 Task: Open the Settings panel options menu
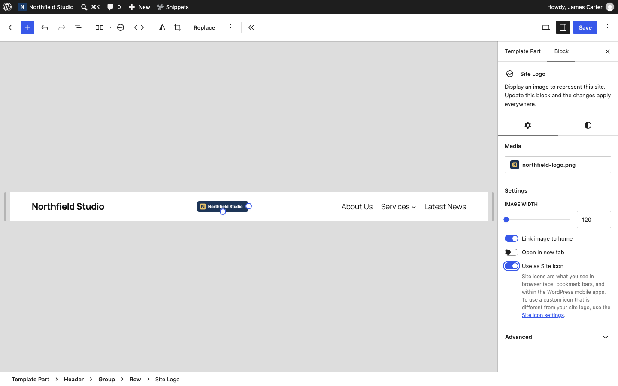606,190
